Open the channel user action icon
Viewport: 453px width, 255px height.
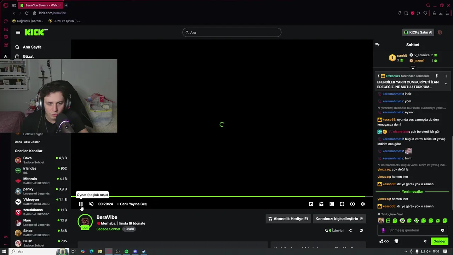(x=361, y=230)
